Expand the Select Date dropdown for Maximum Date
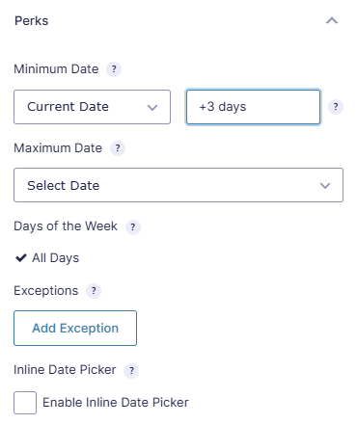 click(178, 185)
